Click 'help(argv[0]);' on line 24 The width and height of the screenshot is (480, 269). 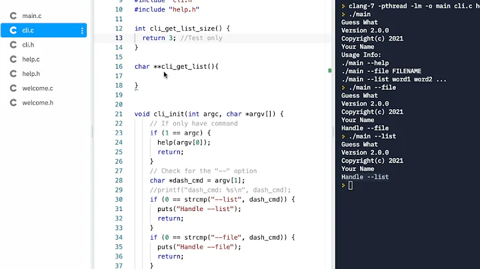coord(184,142)
